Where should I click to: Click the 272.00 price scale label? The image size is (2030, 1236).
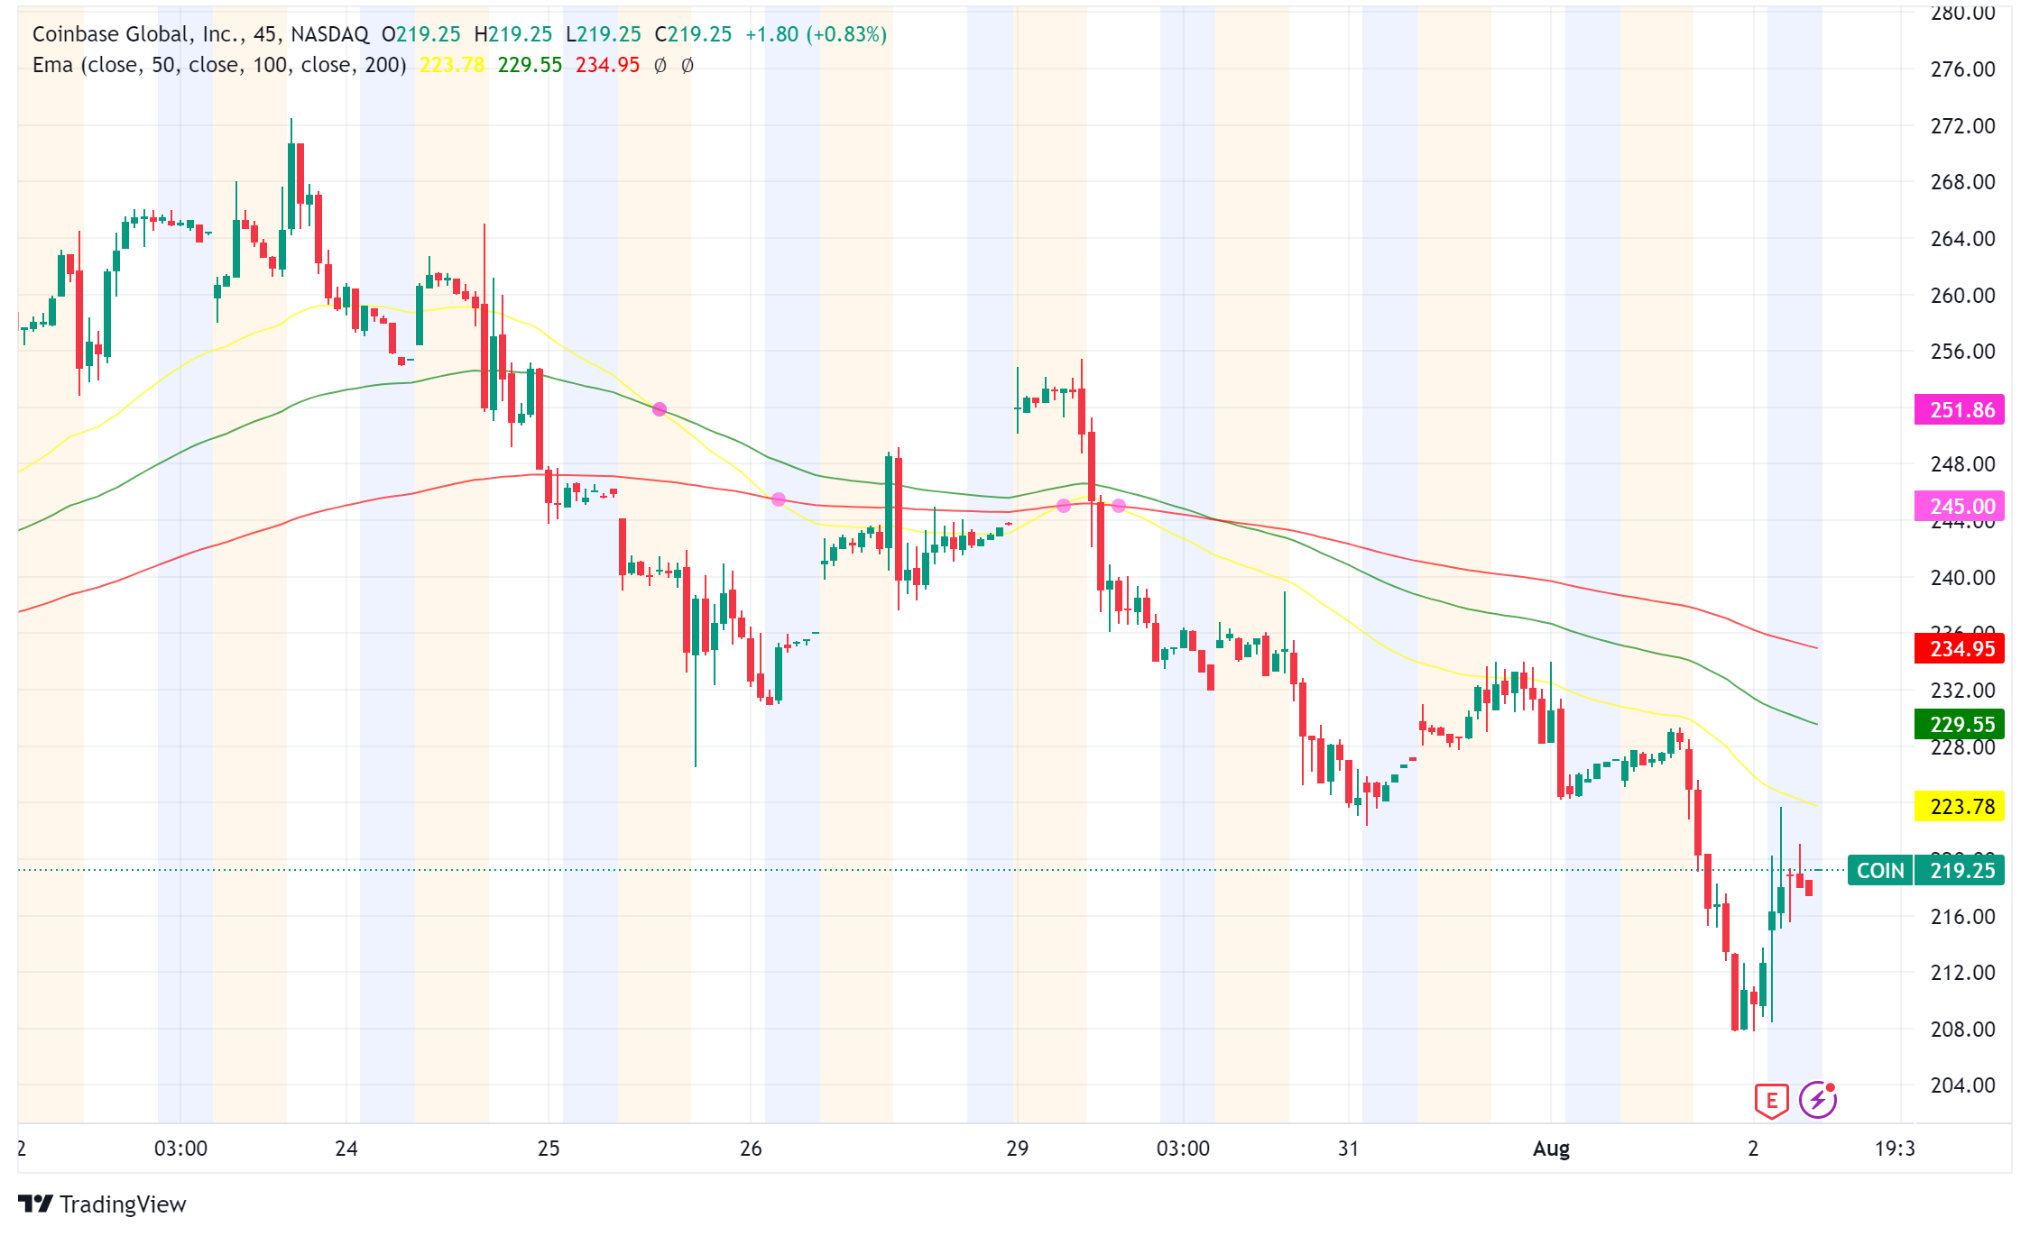point(1962,125)
